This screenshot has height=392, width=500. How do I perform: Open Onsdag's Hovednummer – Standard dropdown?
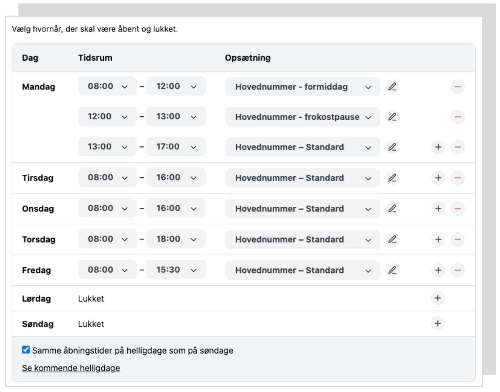[303, 208]
